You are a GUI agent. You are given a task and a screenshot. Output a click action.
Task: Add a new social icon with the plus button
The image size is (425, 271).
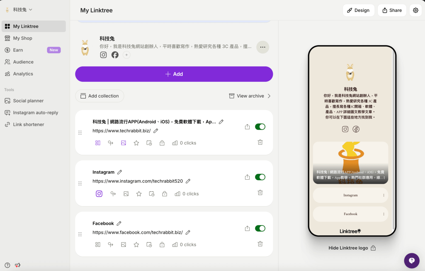pos(126,55)
